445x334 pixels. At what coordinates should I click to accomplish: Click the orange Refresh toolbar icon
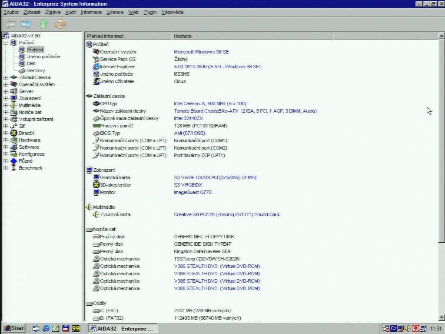60,24
